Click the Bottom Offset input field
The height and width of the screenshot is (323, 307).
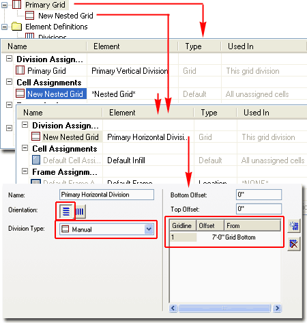pos(259,195)
